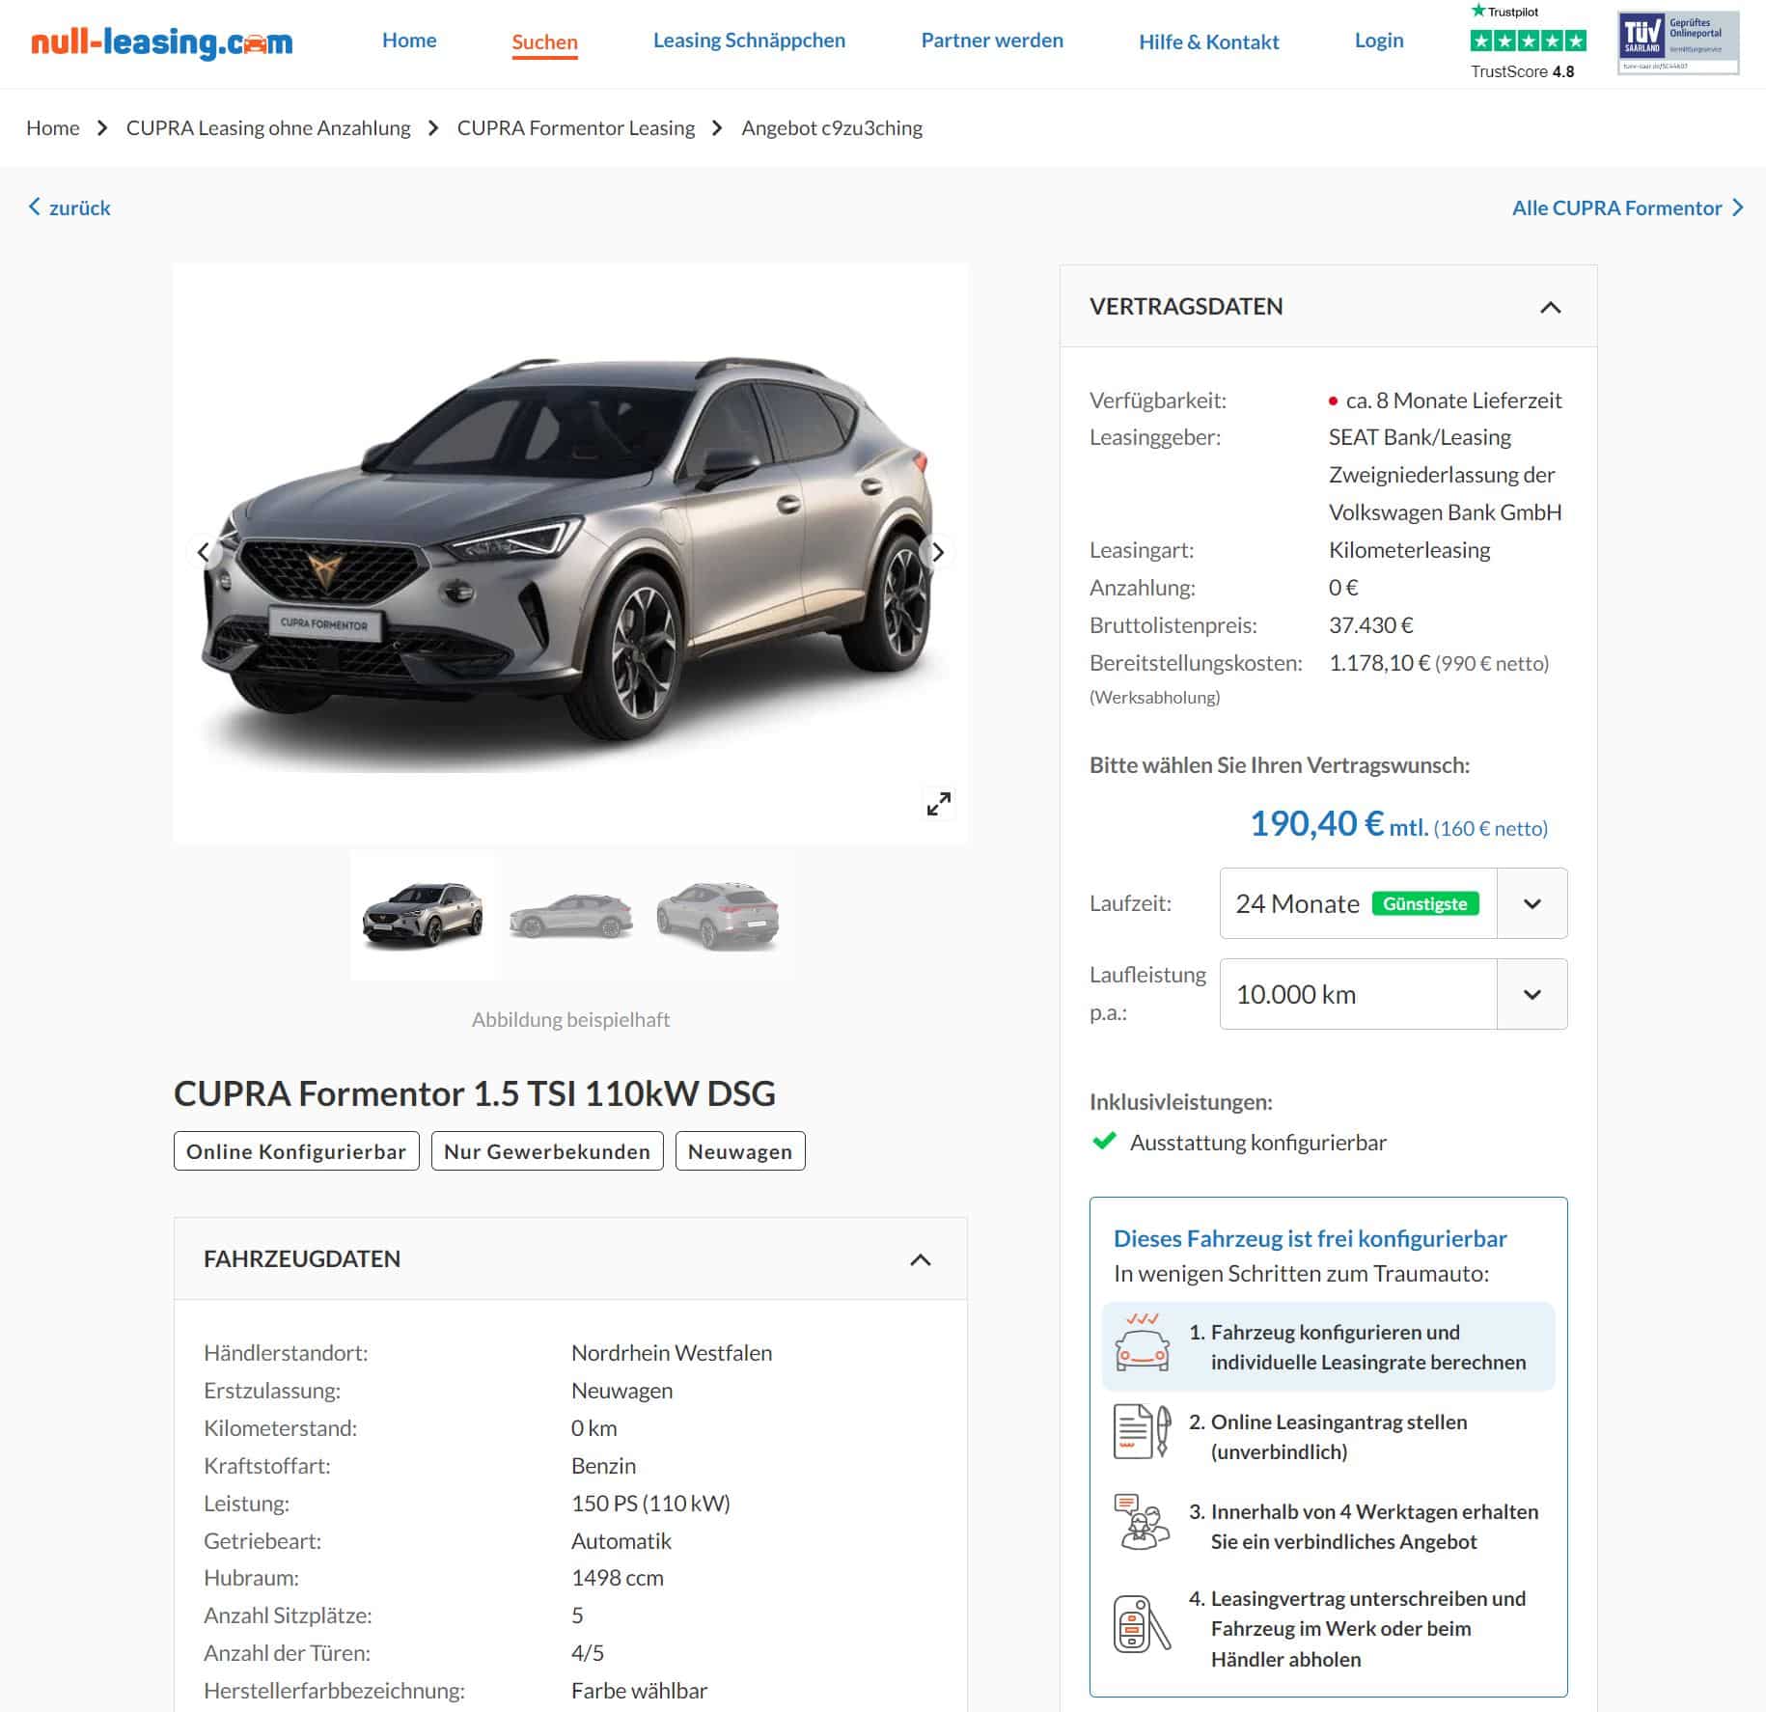Open CUPRA Formentor Leasing breadcrumb

coord(576,127)
